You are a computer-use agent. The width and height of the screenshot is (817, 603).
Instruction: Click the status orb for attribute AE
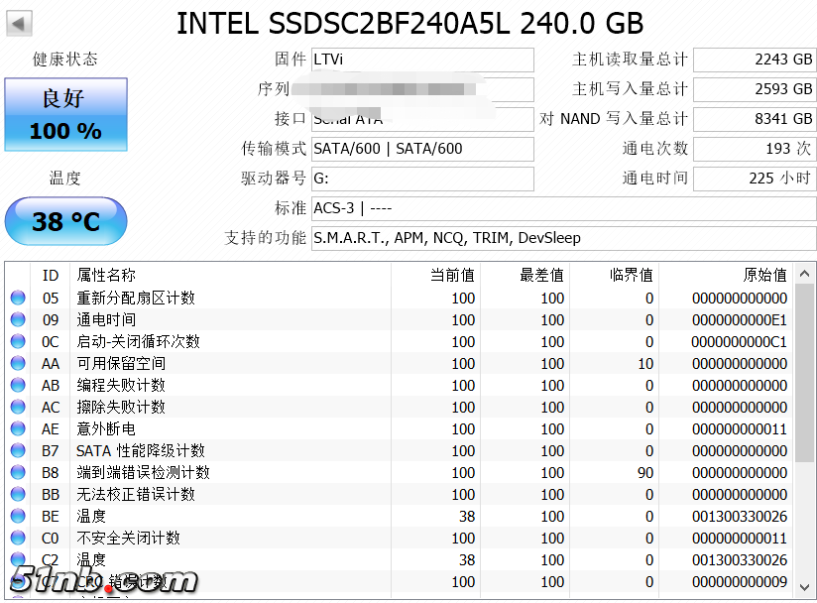point(18,428)
